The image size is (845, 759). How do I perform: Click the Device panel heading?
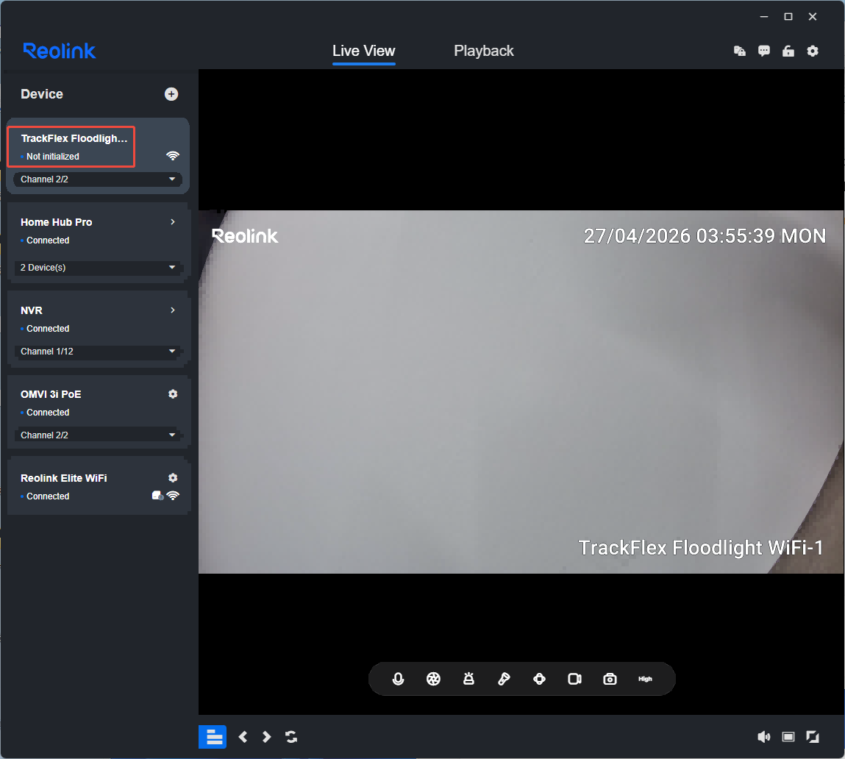coord(42,94)
